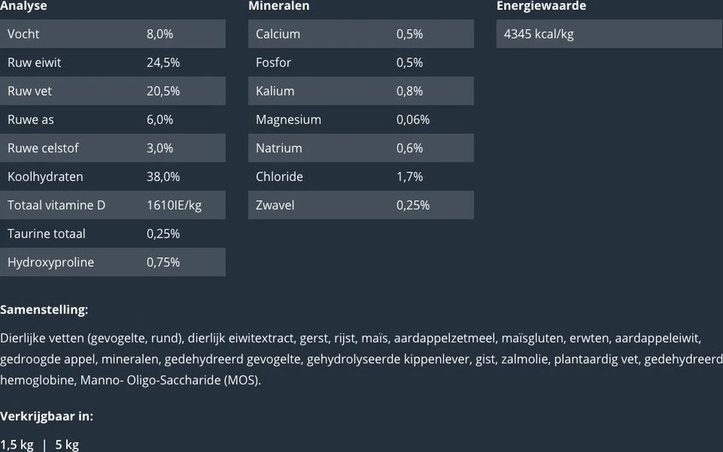Click the Ruwe celstof row label
Viewport: 723px width, 452px height.
43,148
